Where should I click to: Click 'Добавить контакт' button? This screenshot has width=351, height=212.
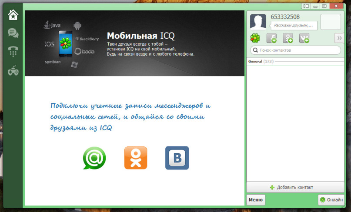click(295, 187)
